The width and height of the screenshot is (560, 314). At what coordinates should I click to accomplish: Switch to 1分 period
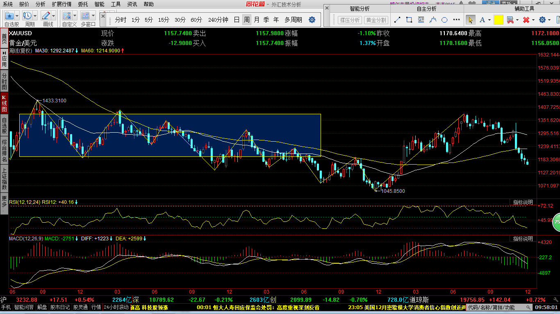[x=136, y=20]
